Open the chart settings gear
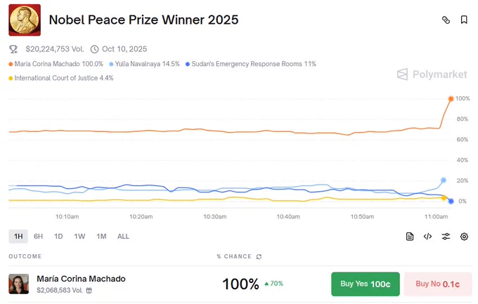478x304 pixels. click(x=464, y=237)
